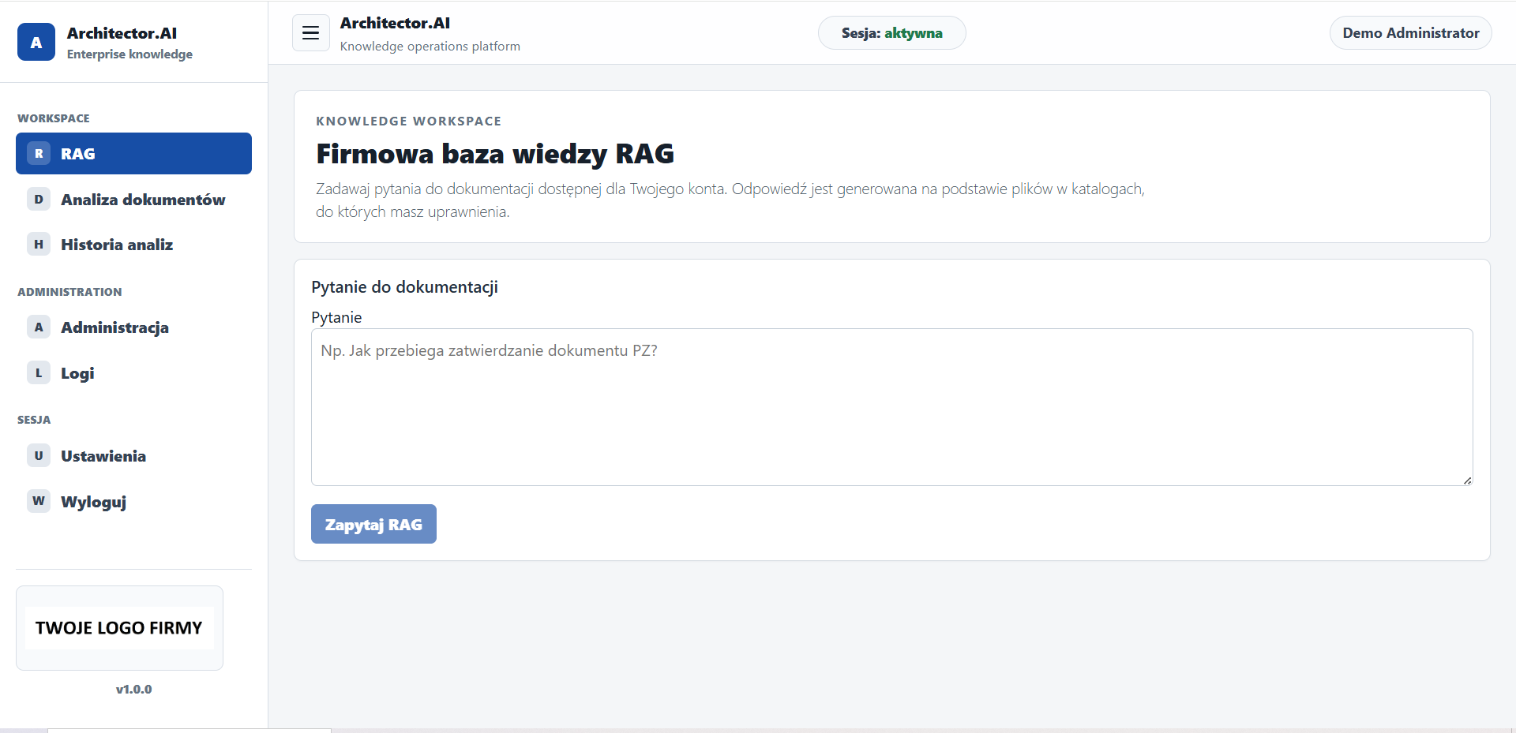Click the L icon beside Logi
Viewport: 1516px width, 733px height.
pyautogui.click(x=39, y=372)
